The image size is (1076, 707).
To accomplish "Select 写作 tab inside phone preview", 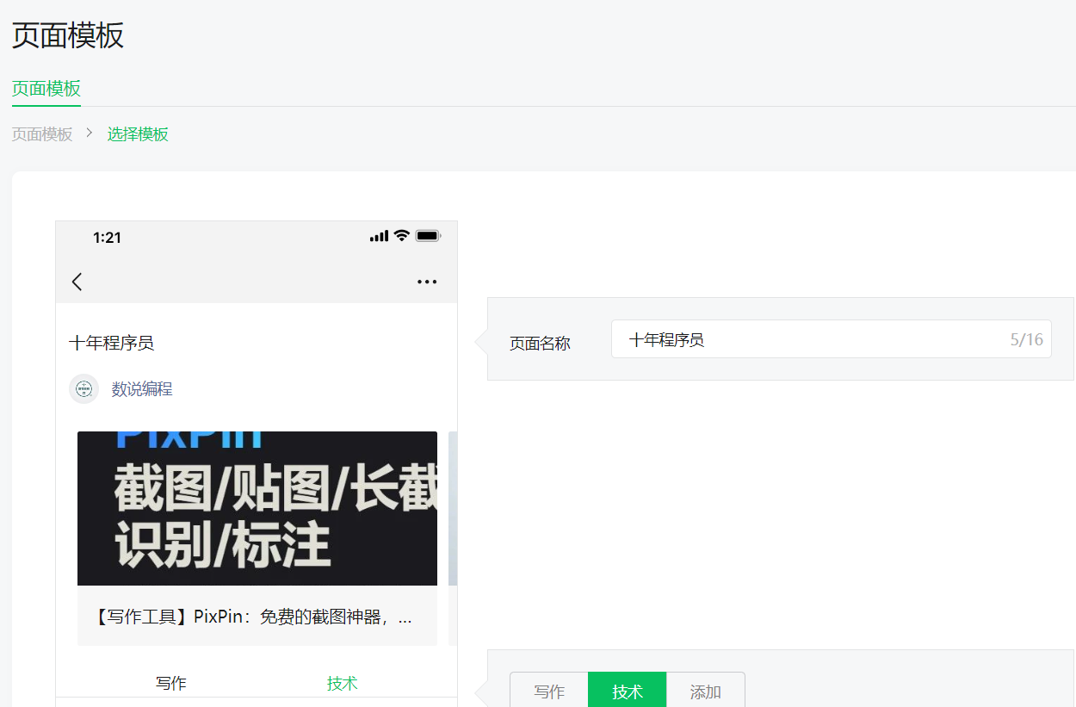I will point(170,683).
